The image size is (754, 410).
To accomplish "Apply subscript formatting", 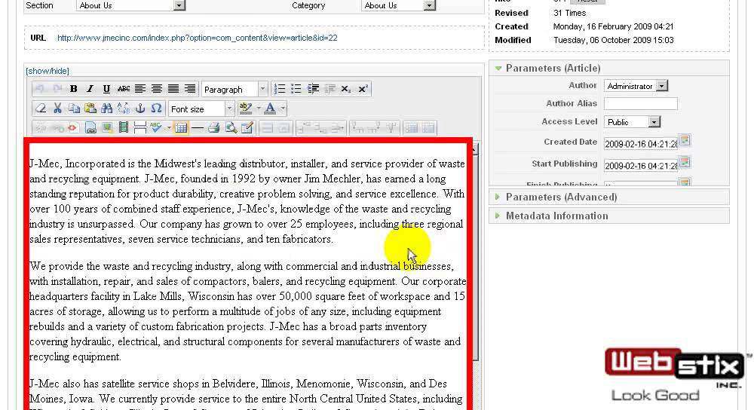I will (x=346, y=89).
